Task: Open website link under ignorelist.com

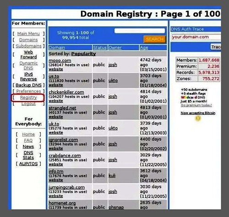Action: tap(56, 148)
